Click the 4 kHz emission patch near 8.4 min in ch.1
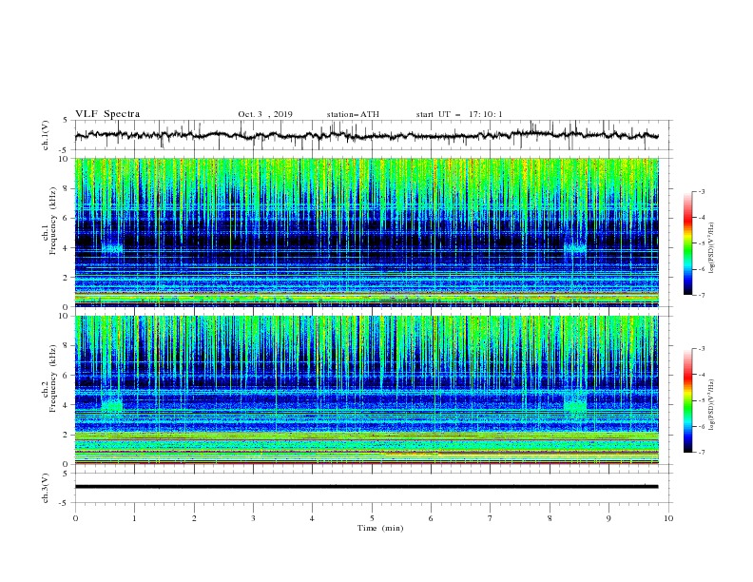The height and width of the screenshot is (582, 753). click(x=575, y=247)
